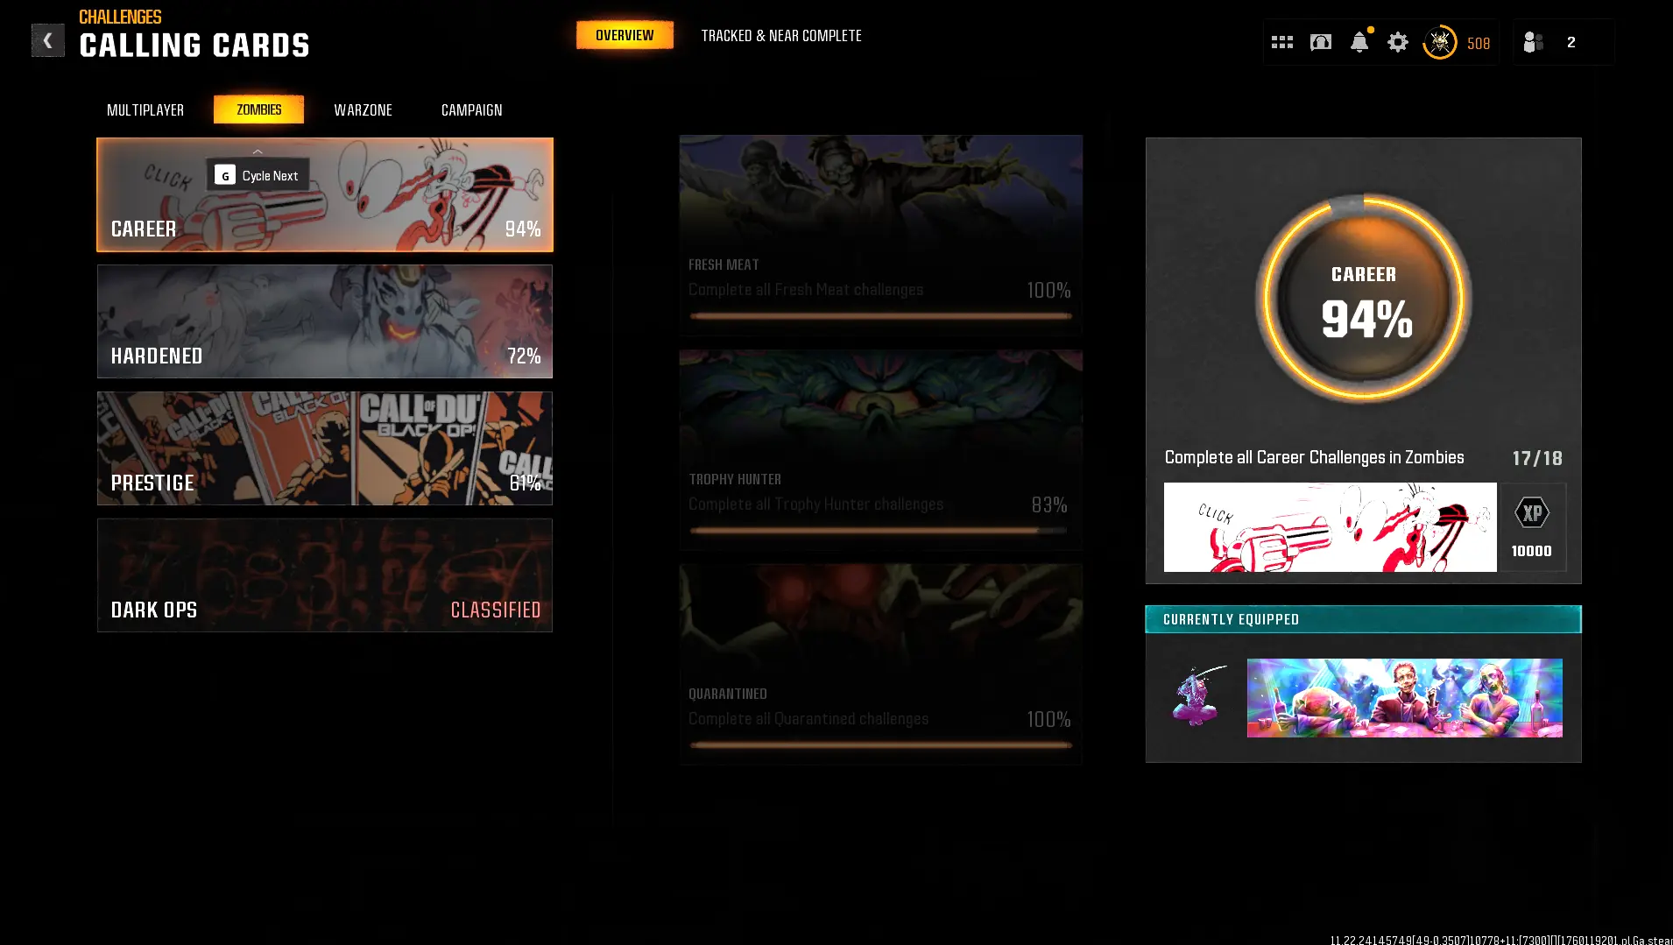Viewport: 1673px width, 945px height.
Task: Switch to the Multiplayer tab
Action: pyautogui.click(x=145, y=110)
